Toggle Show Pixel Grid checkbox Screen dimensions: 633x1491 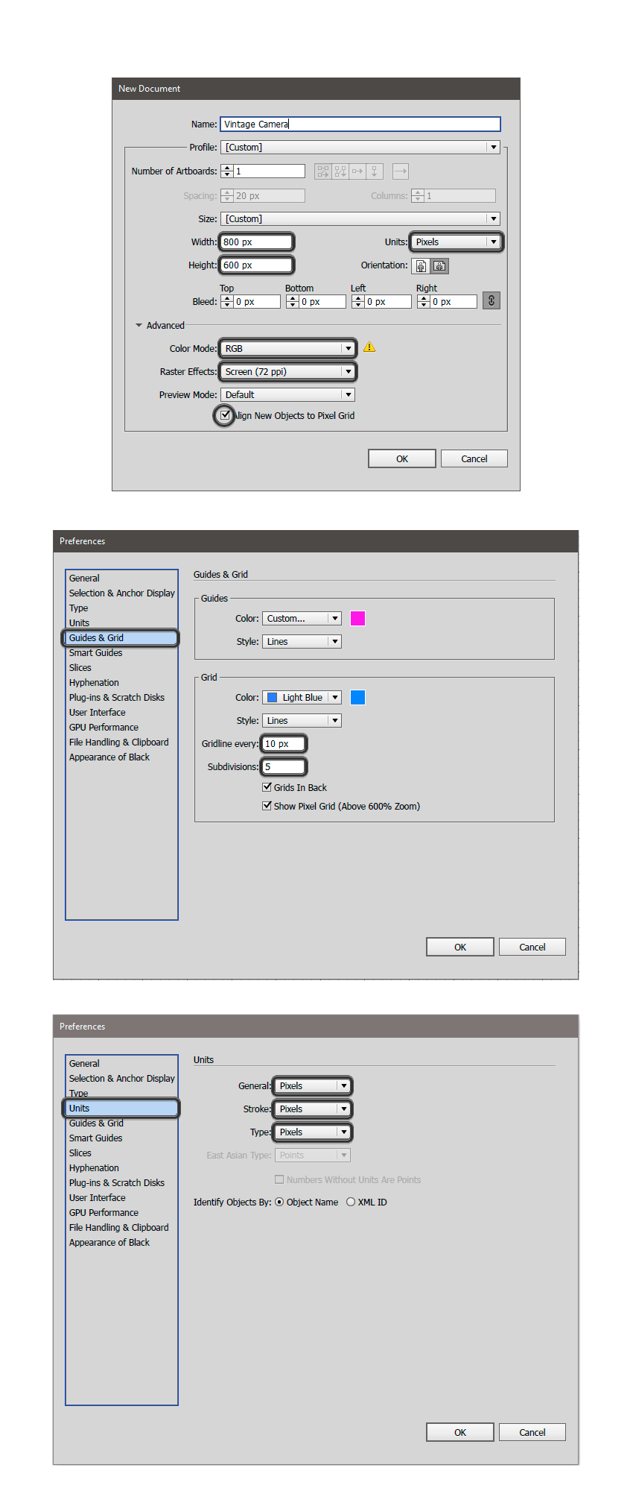pos(267,805)
